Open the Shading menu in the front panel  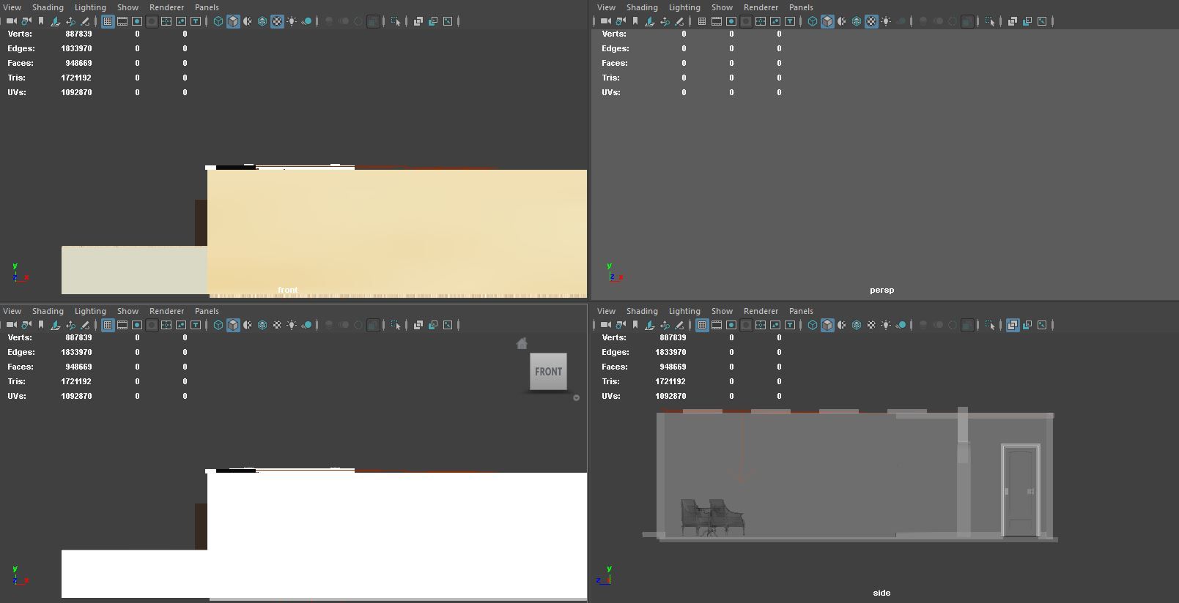pyautogui.click(x=48, y=7)
